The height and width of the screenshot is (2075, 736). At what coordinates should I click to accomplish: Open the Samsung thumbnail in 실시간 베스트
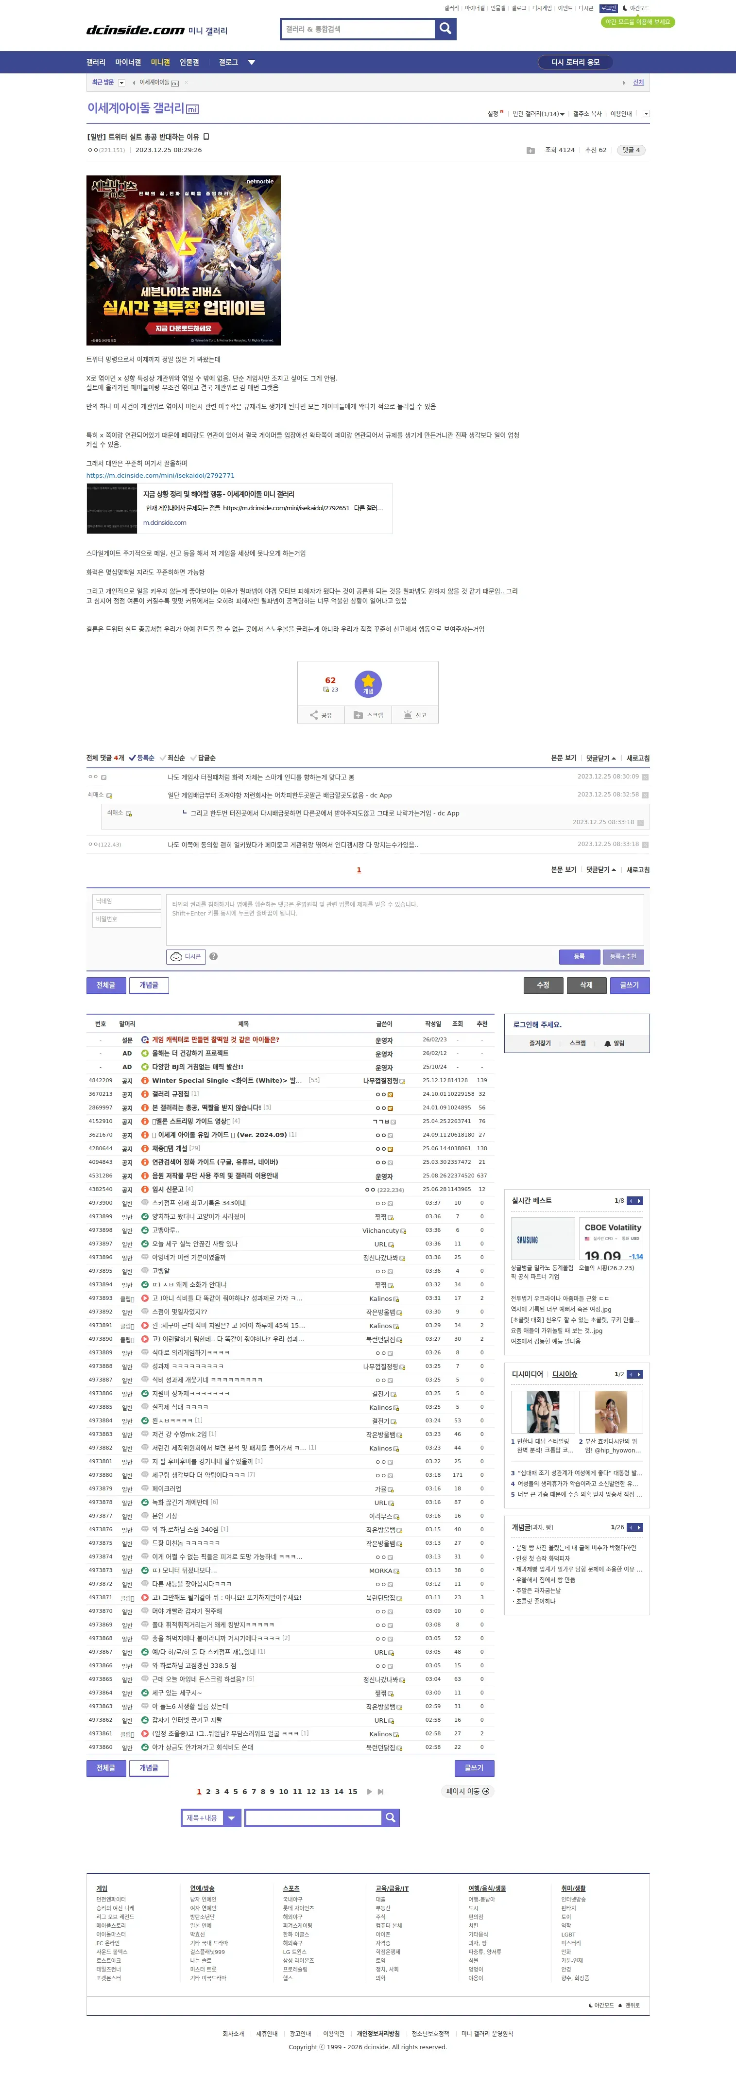pyautogui.click(x=543, y=1240)
